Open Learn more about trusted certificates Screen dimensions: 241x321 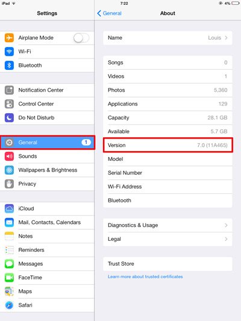tap(145, 276)
